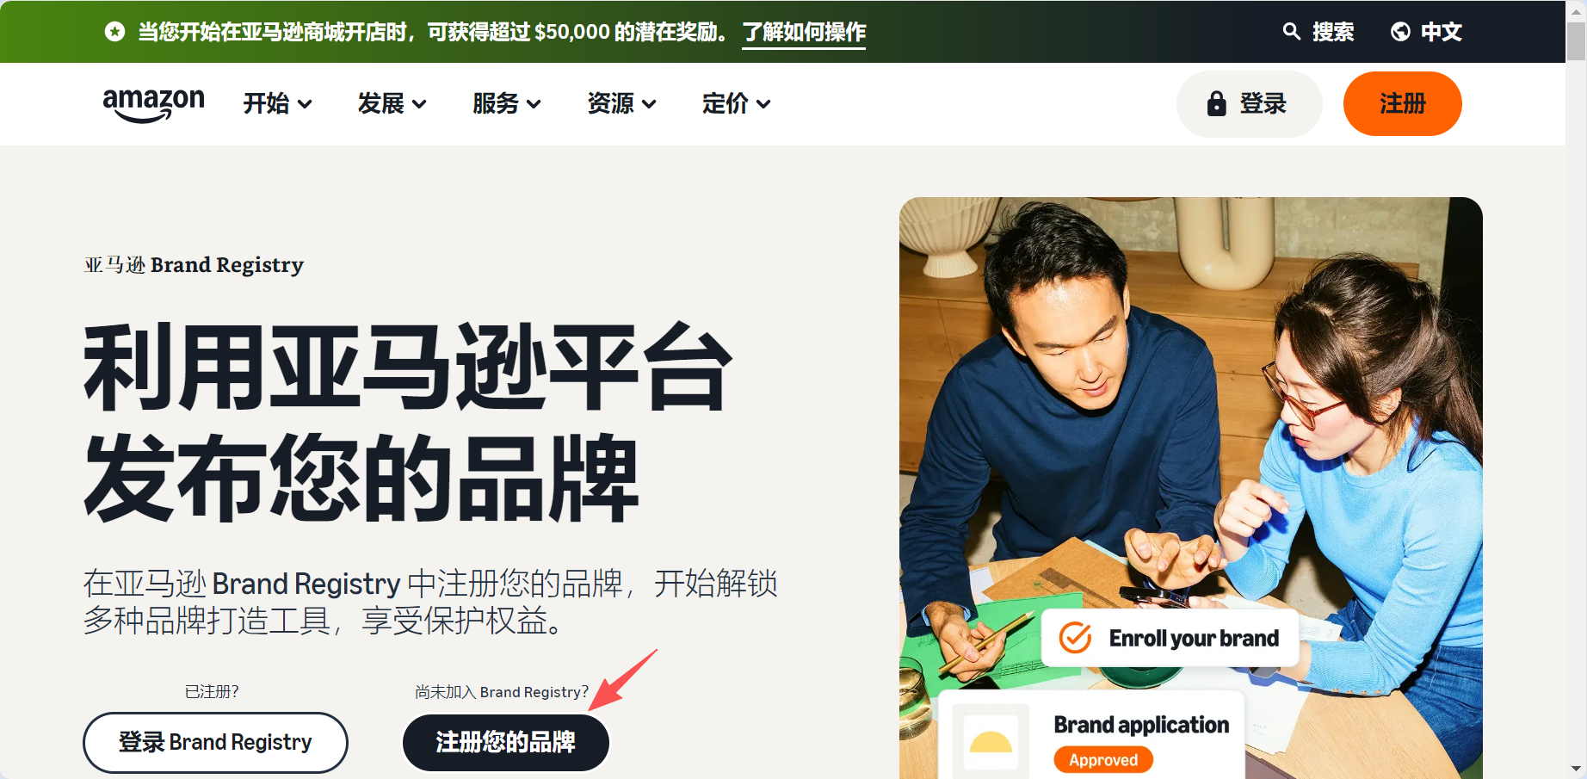
Task: Open the 服务 menu chevron
Action: (x=534, y=104)
